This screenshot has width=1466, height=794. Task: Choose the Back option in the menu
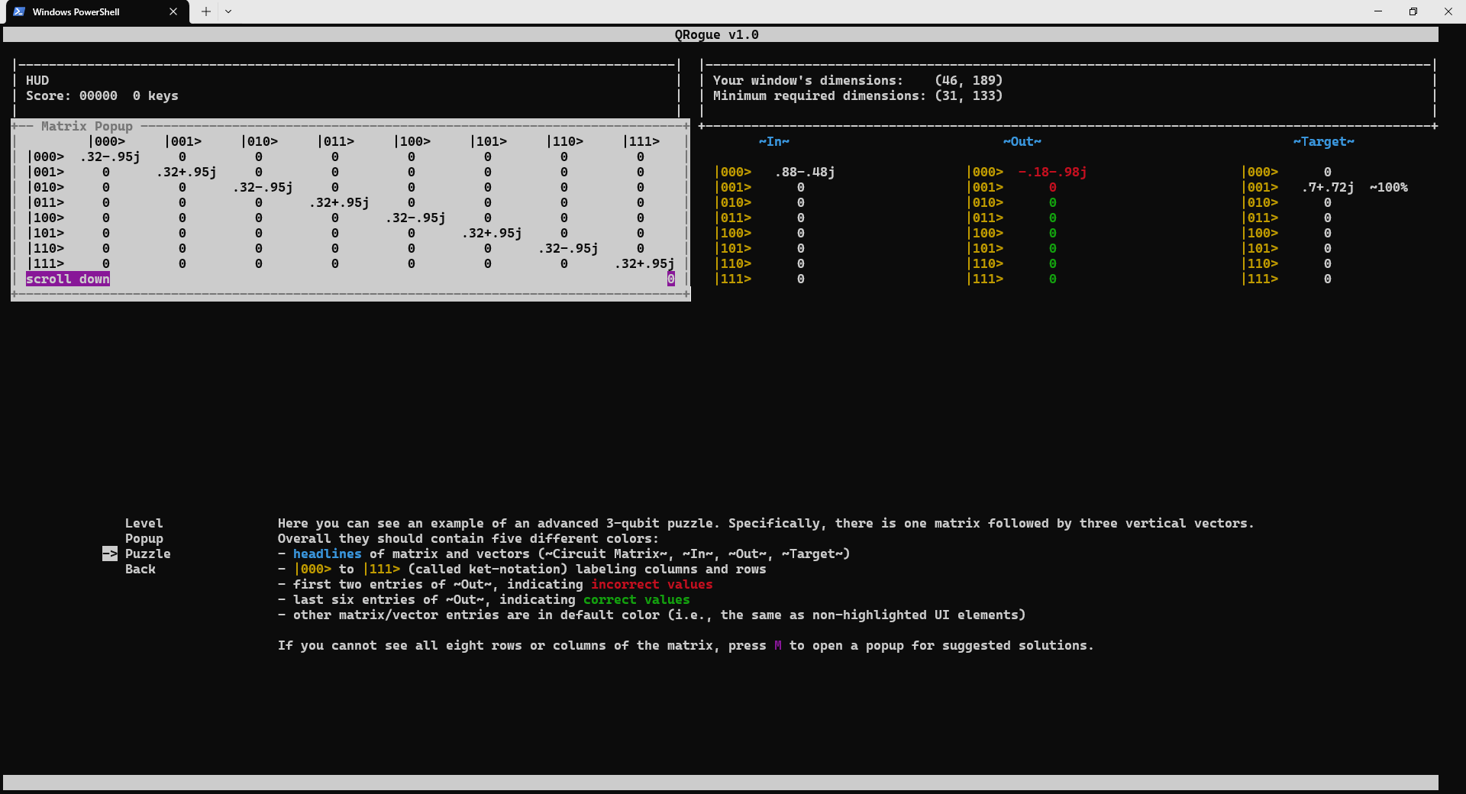tap(140, 569)
